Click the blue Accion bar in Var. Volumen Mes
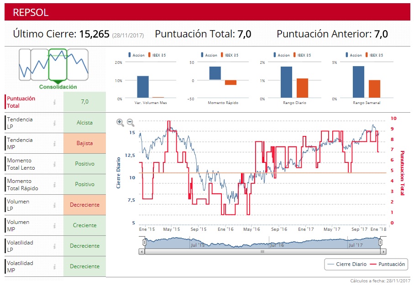This screenshot has height=286, width=414. [143, 87]
